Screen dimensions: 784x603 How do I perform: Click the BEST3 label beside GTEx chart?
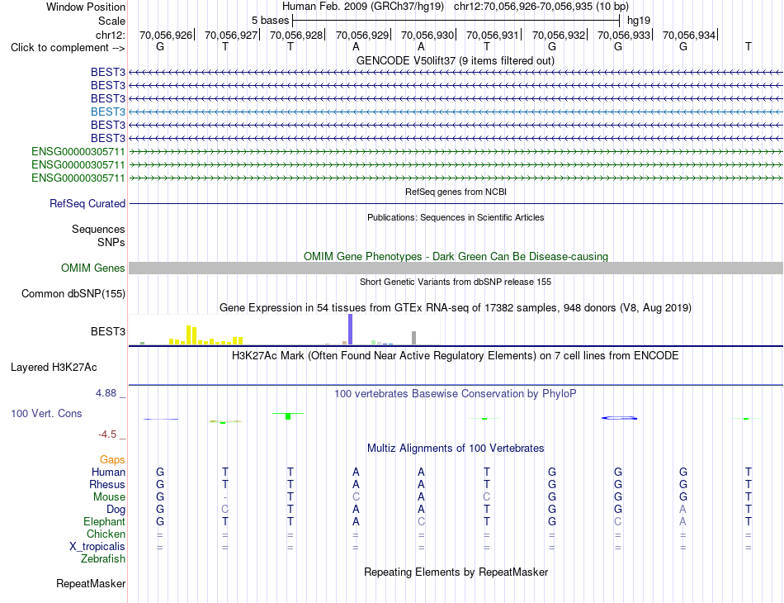(108, 331)
